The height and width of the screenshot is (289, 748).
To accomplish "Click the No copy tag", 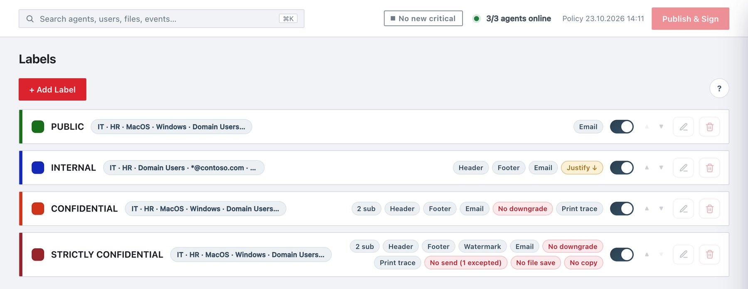I will [x=583, y=263].
